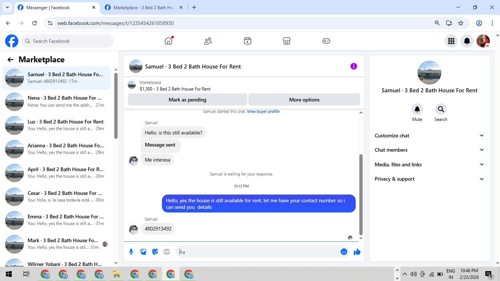Open the Marketplace storefront icon
Viewport: 500px width, 281px height.
[287, 41]
